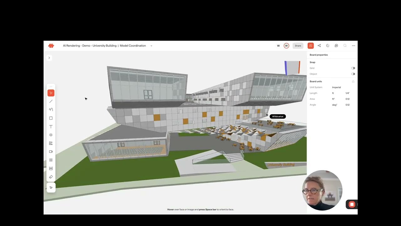Screen dimensions: 401x226
Task: Select the camera view tool
Action: (51, 152)
